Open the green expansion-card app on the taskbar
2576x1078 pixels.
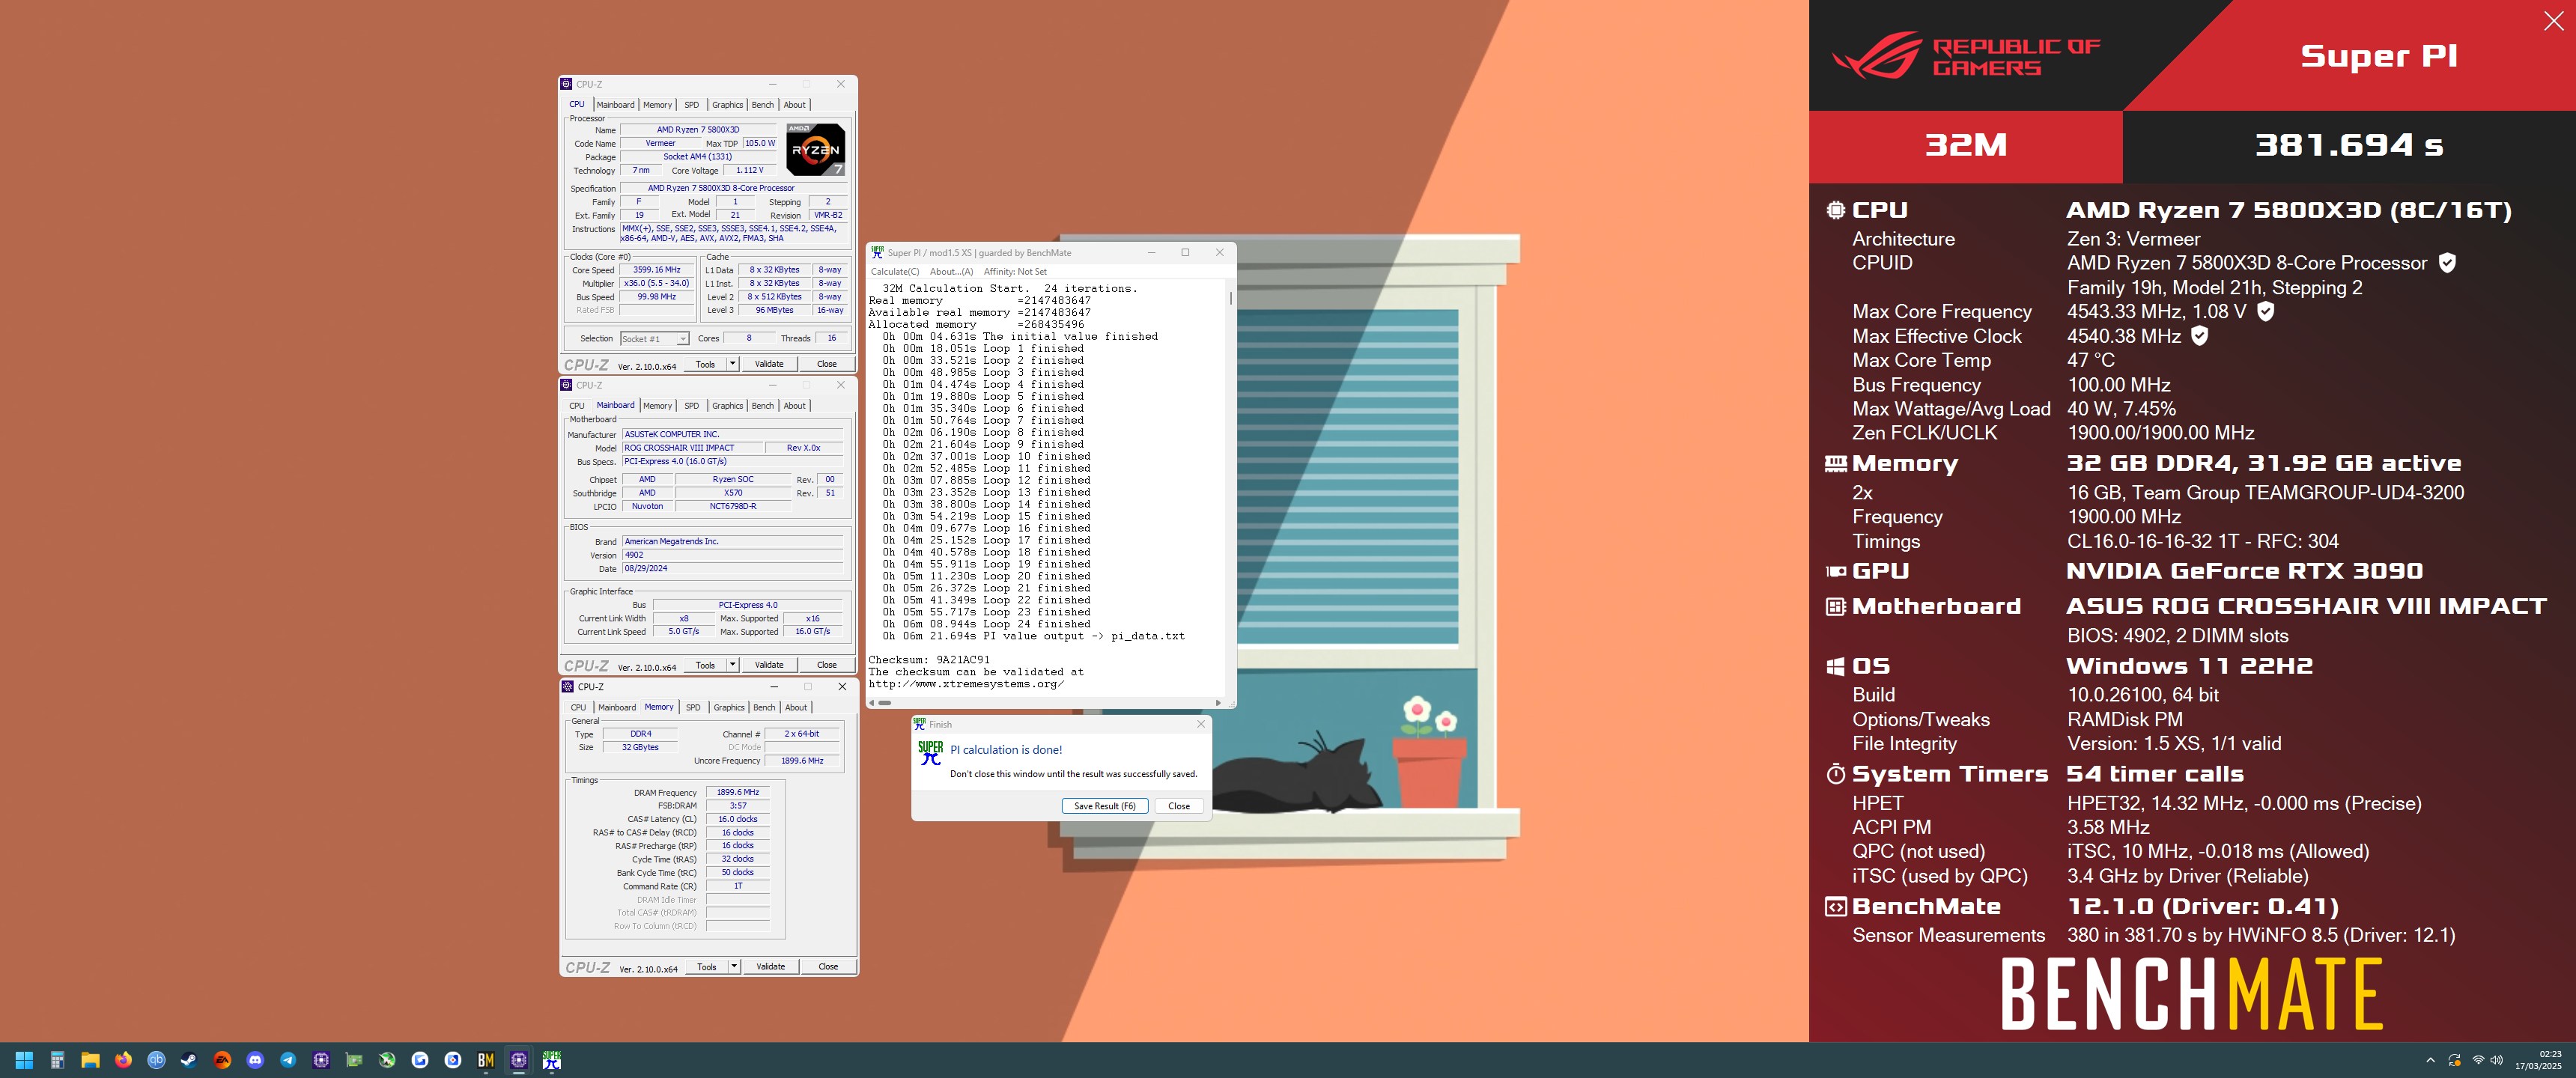coord(354,1060)
